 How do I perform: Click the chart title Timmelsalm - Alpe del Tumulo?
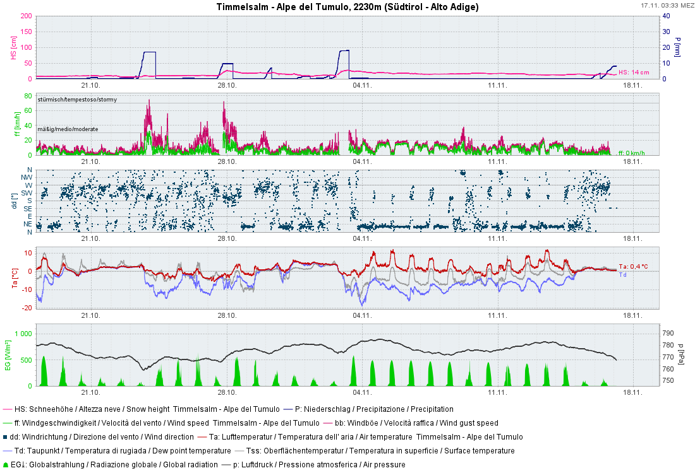click(x=347, y=7)
